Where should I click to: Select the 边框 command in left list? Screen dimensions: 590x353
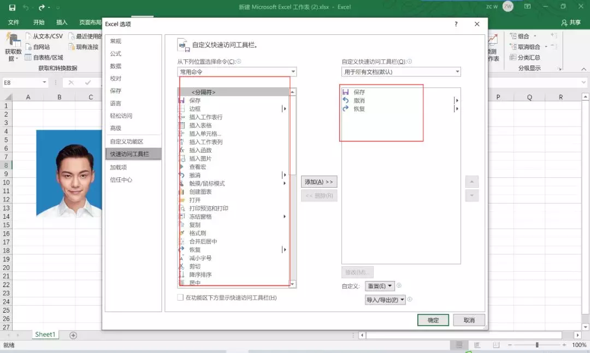[234, 109]
